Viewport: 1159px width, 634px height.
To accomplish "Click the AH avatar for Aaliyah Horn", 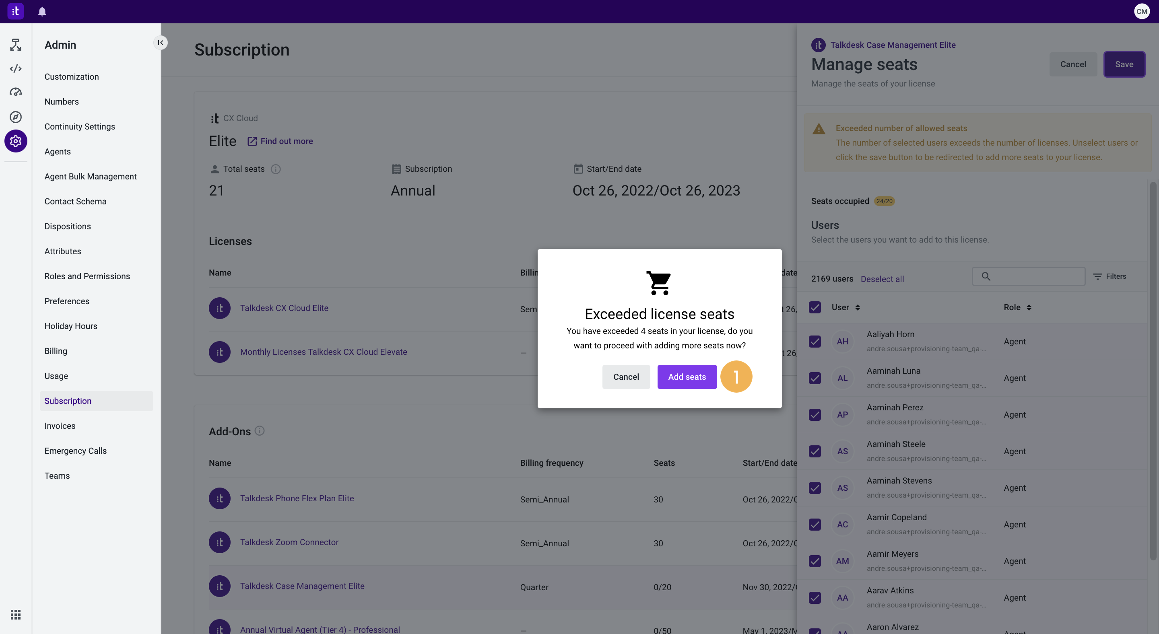I will click(842, 342).
